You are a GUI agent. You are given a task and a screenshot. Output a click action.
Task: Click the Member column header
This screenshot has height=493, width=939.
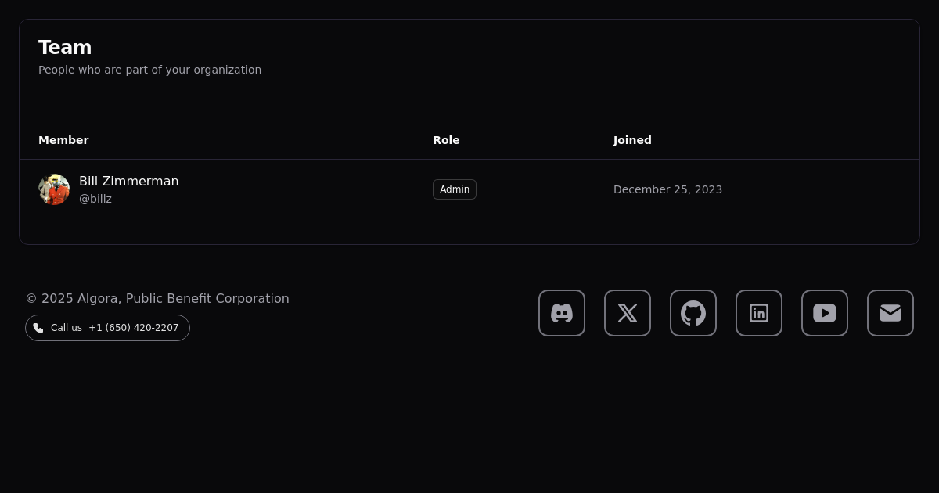(x=63, y=140)
